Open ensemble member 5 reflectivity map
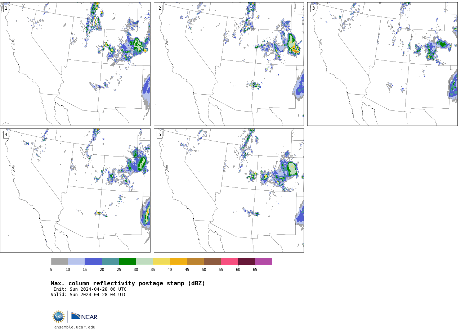The image size is (461, 331). [229, 190]
